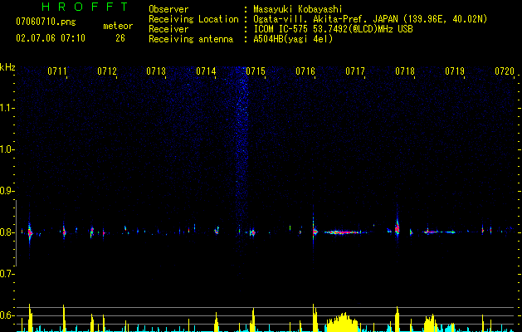Click the first echo burst before 0711
The width and height of the screenshot is (522, 332).
pyautogui.click(x=30, y=232)
